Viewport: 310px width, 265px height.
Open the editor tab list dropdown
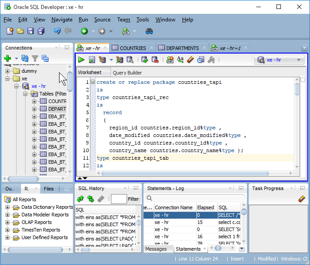click(305, 48)
